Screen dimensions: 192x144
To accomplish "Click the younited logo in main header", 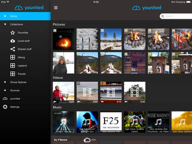I will (147, 8).
